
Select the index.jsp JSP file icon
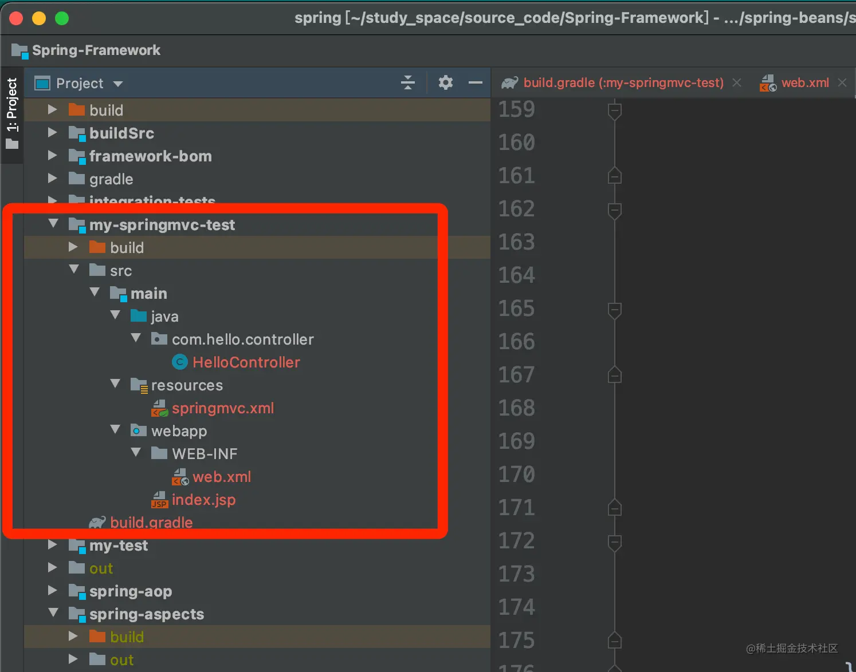point(159,500)
